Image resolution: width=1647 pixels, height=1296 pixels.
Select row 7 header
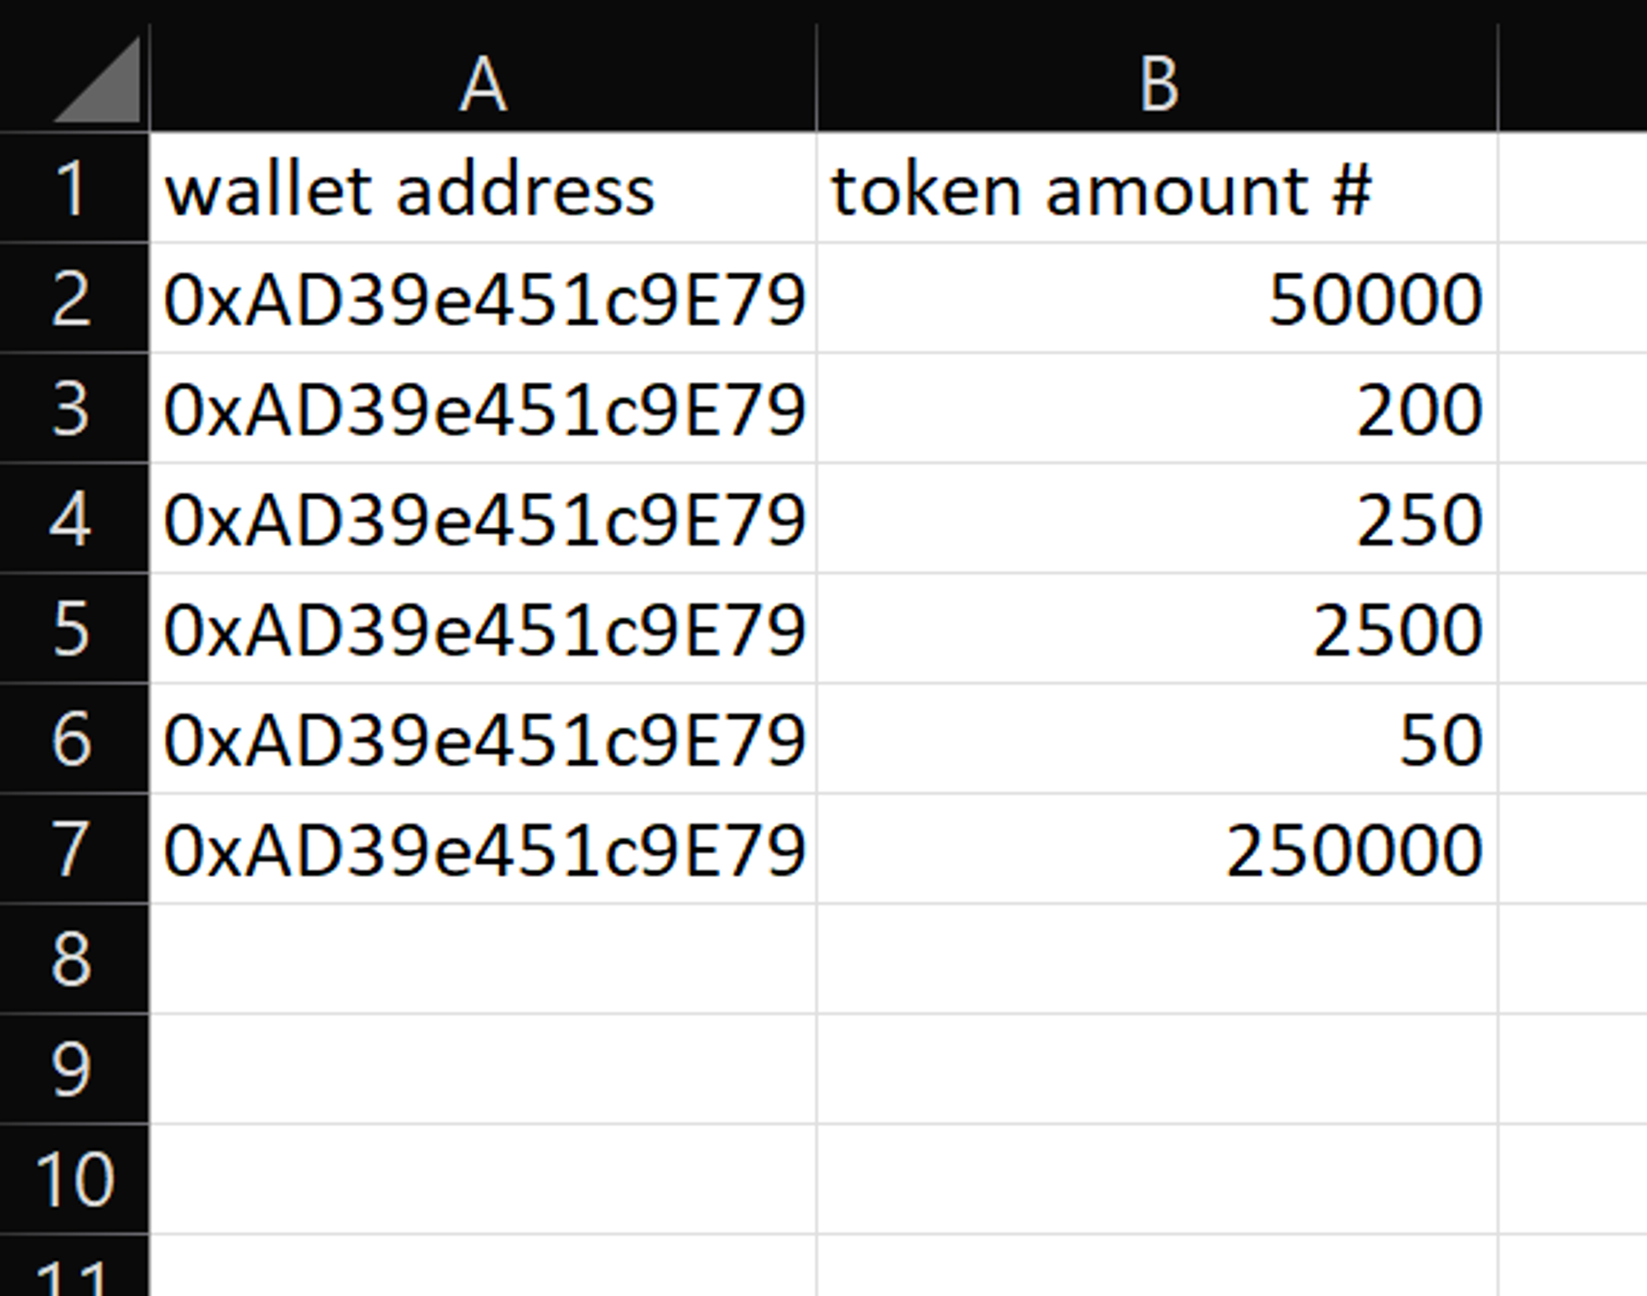point(72,849)
